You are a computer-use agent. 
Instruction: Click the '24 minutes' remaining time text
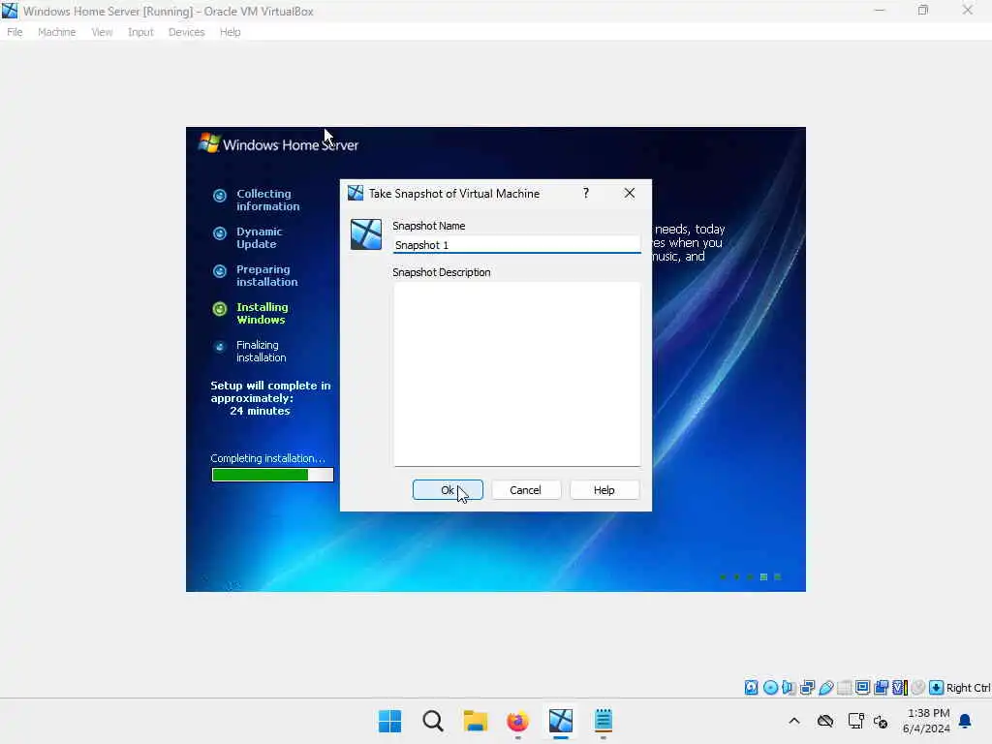[260, 411]
